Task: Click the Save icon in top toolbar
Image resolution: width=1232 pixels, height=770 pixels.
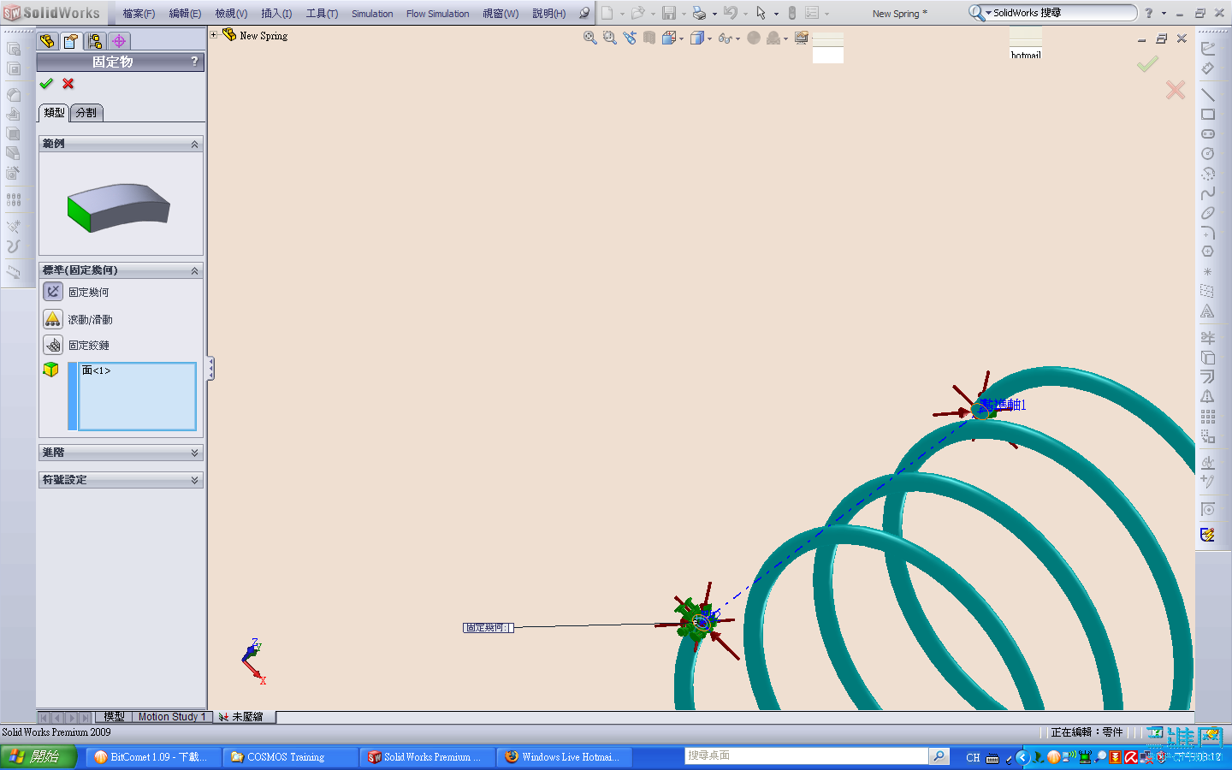Action: click(669, 13)
